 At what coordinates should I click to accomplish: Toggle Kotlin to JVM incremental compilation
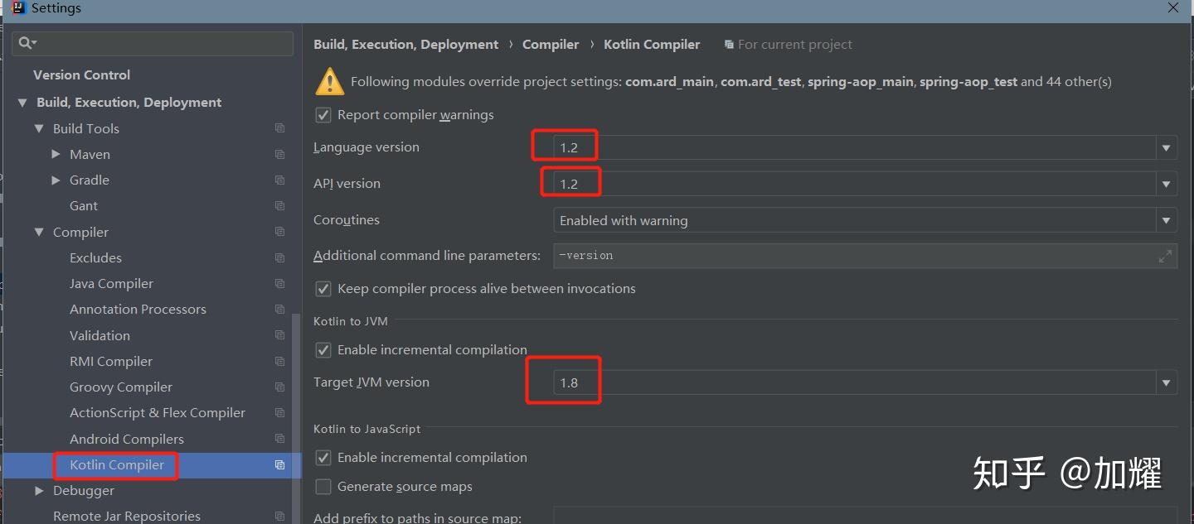point(323,350)
